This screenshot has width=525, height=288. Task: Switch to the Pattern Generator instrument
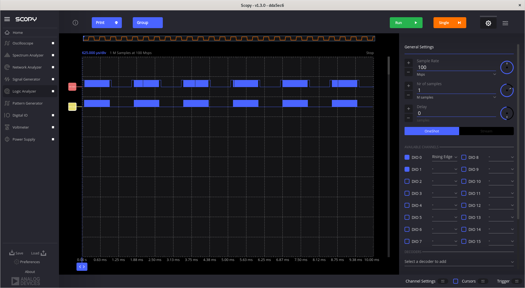pos(30,103)
